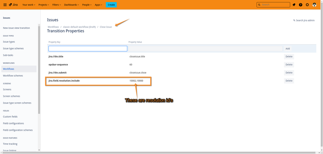Focus the top Search field

273,5
